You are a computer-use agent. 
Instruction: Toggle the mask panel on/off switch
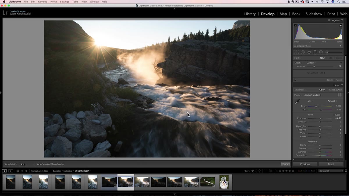tap(295, 80)
